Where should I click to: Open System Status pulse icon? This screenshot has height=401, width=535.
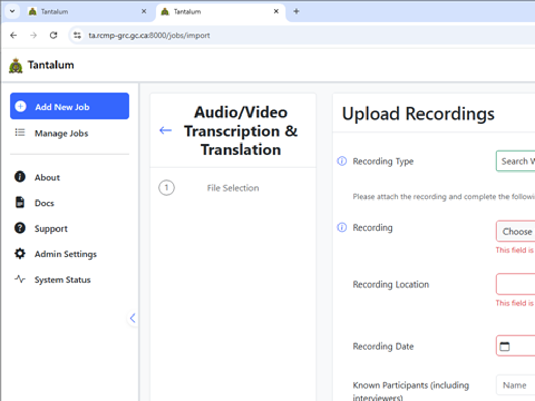point(20,279)
